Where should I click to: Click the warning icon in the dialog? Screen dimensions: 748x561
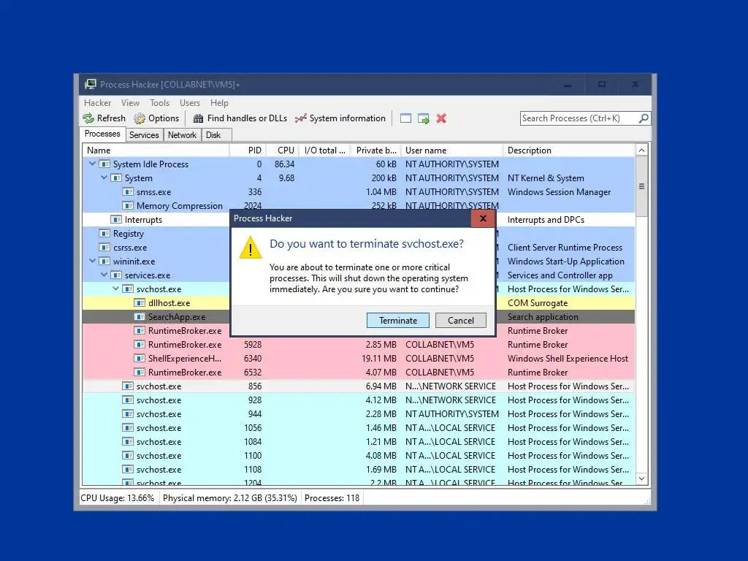251,248
